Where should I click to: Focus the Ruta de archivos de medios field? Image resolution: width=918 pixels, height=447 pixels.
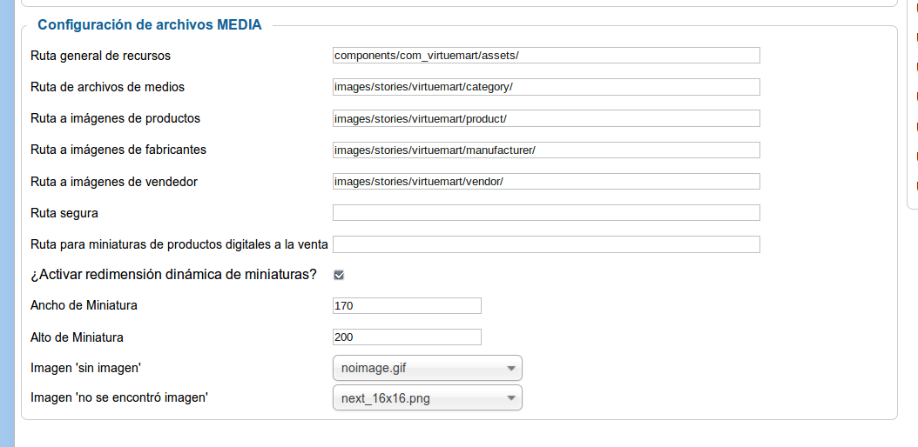[546, 87]
